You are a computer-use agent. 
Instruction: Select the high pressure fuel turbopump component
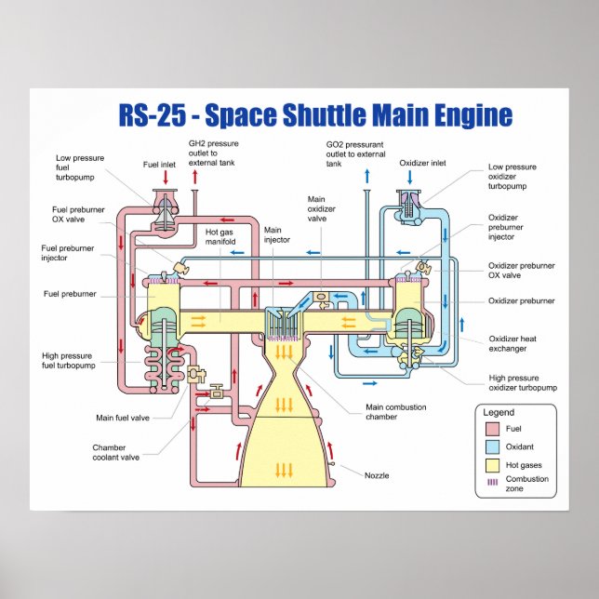[165, 355]
